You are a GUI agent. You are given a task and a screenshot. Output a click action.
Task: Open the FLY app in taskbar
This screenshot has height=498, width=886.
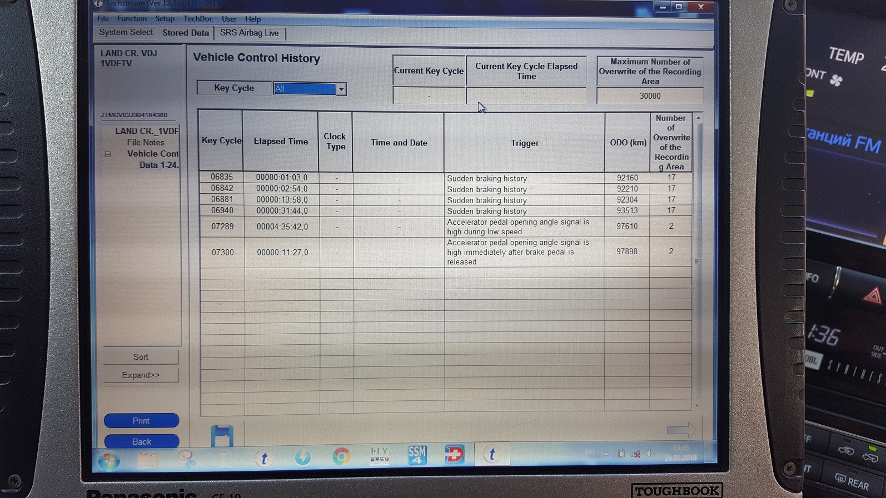click(x=380, y=455)
